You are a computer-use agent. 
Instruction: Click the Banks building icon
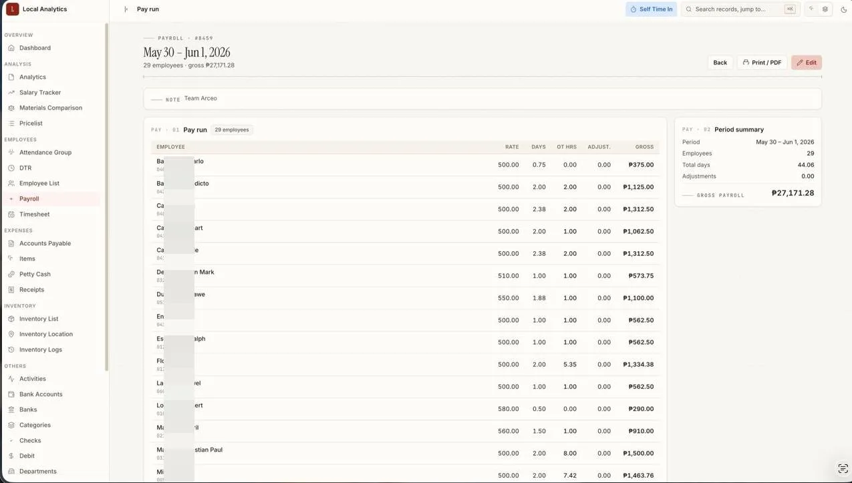(x=11, y=410)
